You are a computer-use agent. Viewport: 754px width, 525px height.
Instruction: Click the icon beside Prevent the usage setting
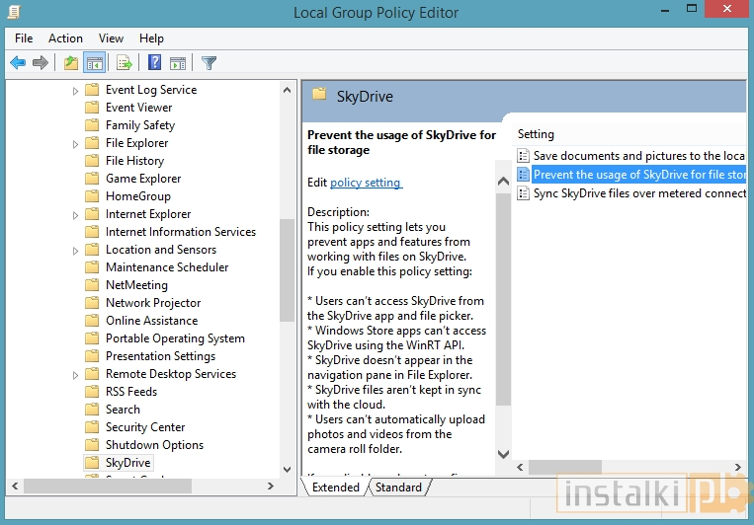coord(523,175)
